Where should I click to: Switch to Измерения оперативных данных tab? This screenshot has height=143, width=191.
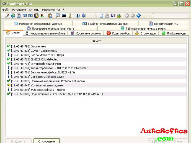[38, 23]
